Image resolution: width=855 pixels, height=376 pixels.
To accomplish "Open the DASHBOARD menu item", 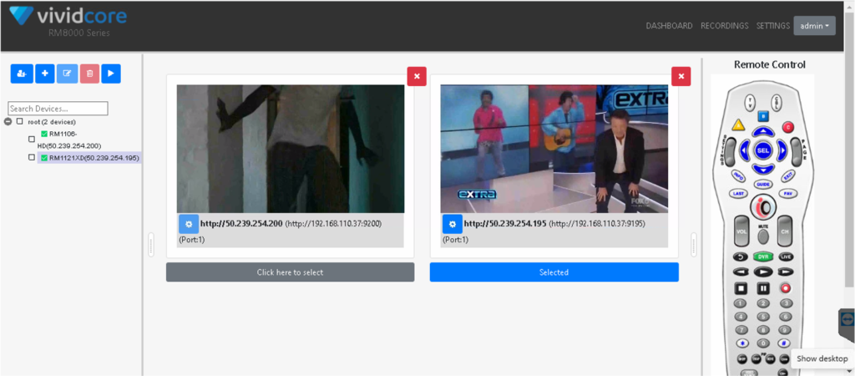I will pos(669,26).
